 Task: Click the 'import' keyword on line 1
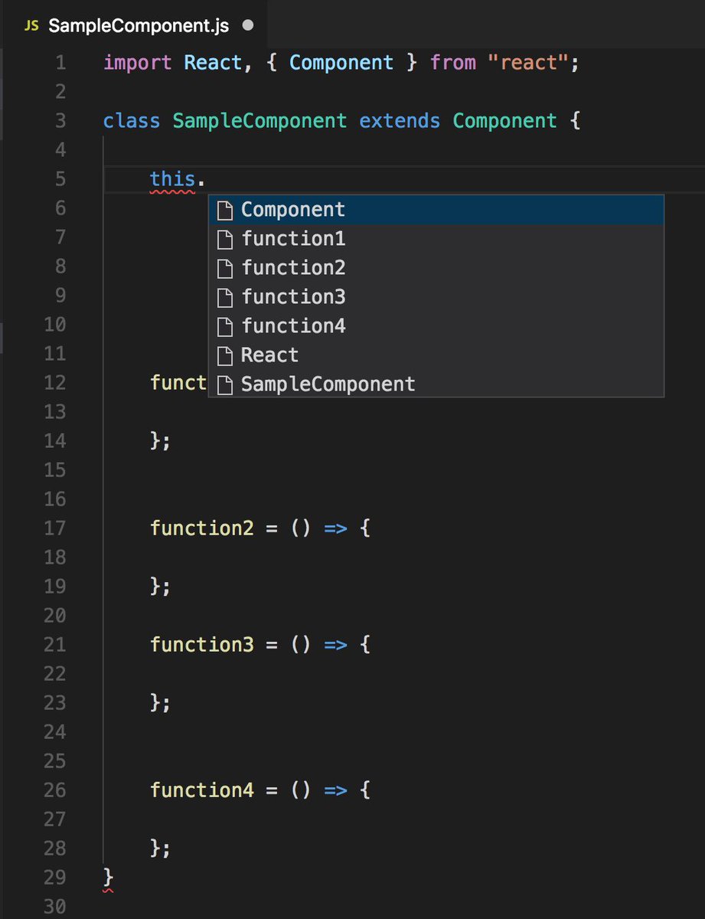coord(138,62)
